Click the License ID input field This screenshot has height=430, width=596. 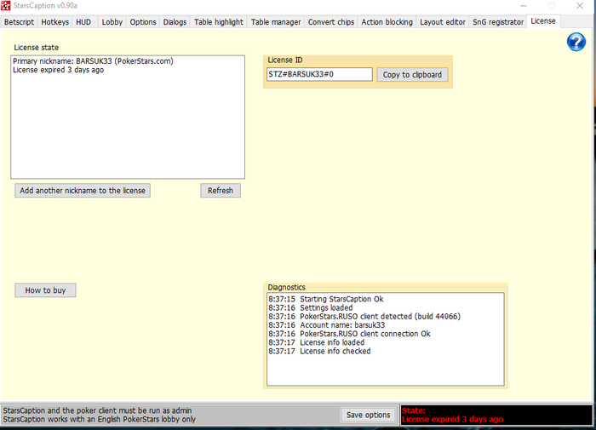[319, 74]
